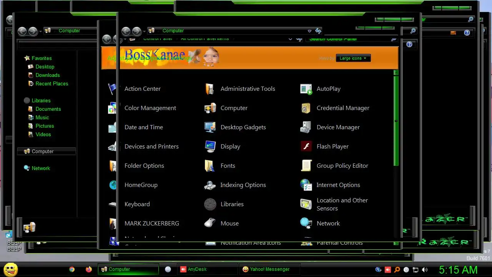The image size is (492, 277).
Task: Go forward in the front Computer window
Action: pos(136,31)
